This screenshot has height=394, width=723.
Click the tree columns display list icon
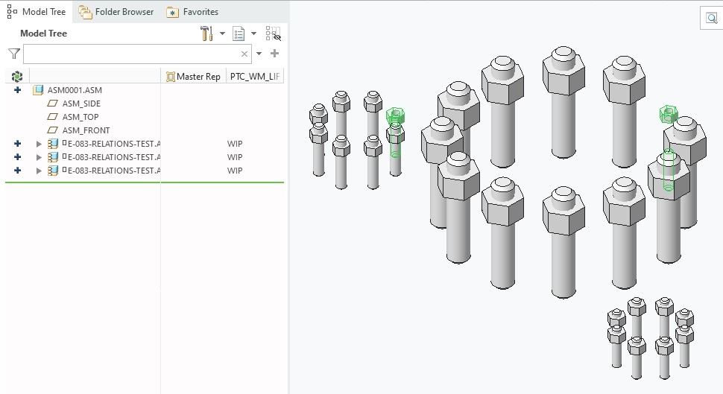click(x=239, y=34)
